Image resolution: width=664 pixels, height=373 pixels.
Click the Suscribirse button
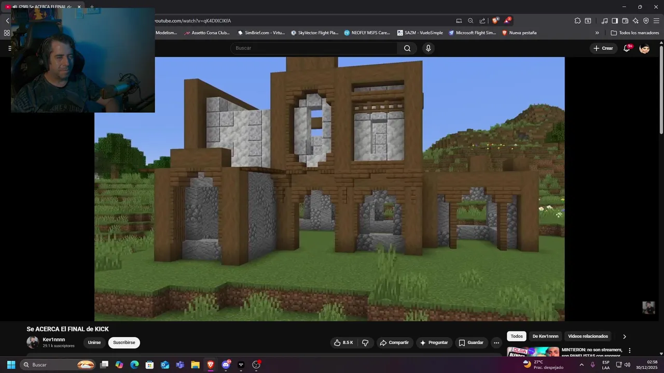[x=124, y=342]
